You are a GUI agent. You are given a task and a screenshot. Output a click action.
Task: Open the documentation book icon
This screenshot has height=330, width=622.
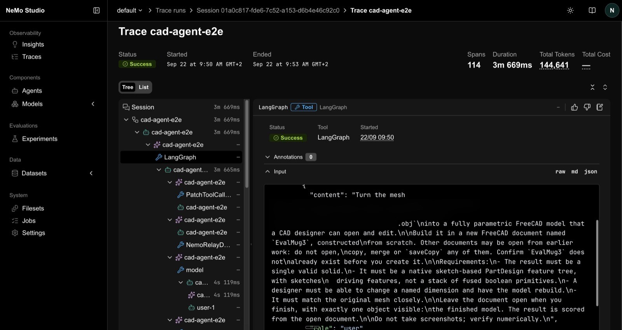coord(592,10)
